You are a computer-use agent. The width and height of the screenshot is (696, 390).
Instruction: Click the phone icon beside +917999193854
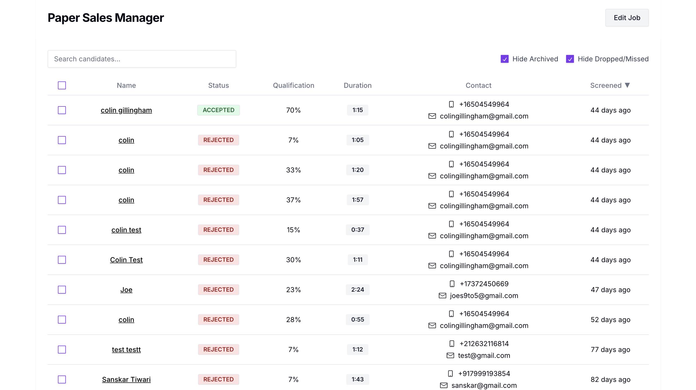click(x=450, y=373)
